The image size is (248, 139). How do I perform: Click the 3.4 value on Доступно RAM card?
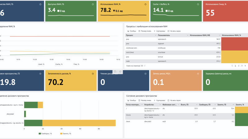click(x=52, y=10)
